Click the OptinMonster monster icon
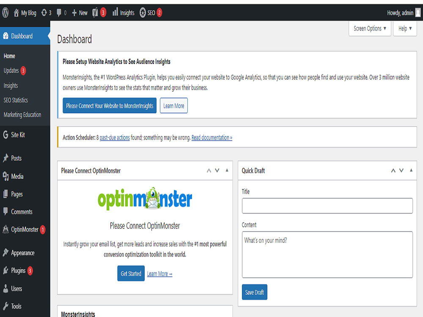Image resolution: width=423 pixels, height=317 pixels. [x=5, y=230]
